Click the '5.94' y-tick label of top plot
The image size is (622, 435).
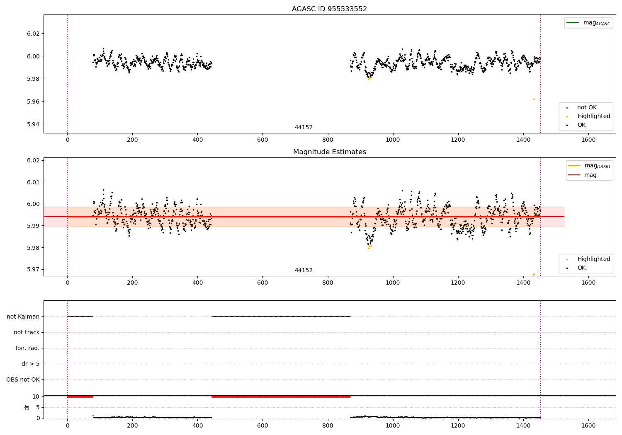(x=33, y=124)
